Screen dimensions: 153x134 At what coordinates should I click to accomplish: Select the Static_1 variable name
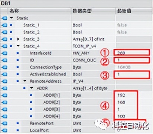tap(31, 25)
